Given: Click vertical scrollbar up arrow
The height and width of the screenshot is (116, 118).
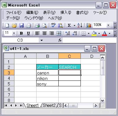Looking at the screenshot, I should pos(102,58).
